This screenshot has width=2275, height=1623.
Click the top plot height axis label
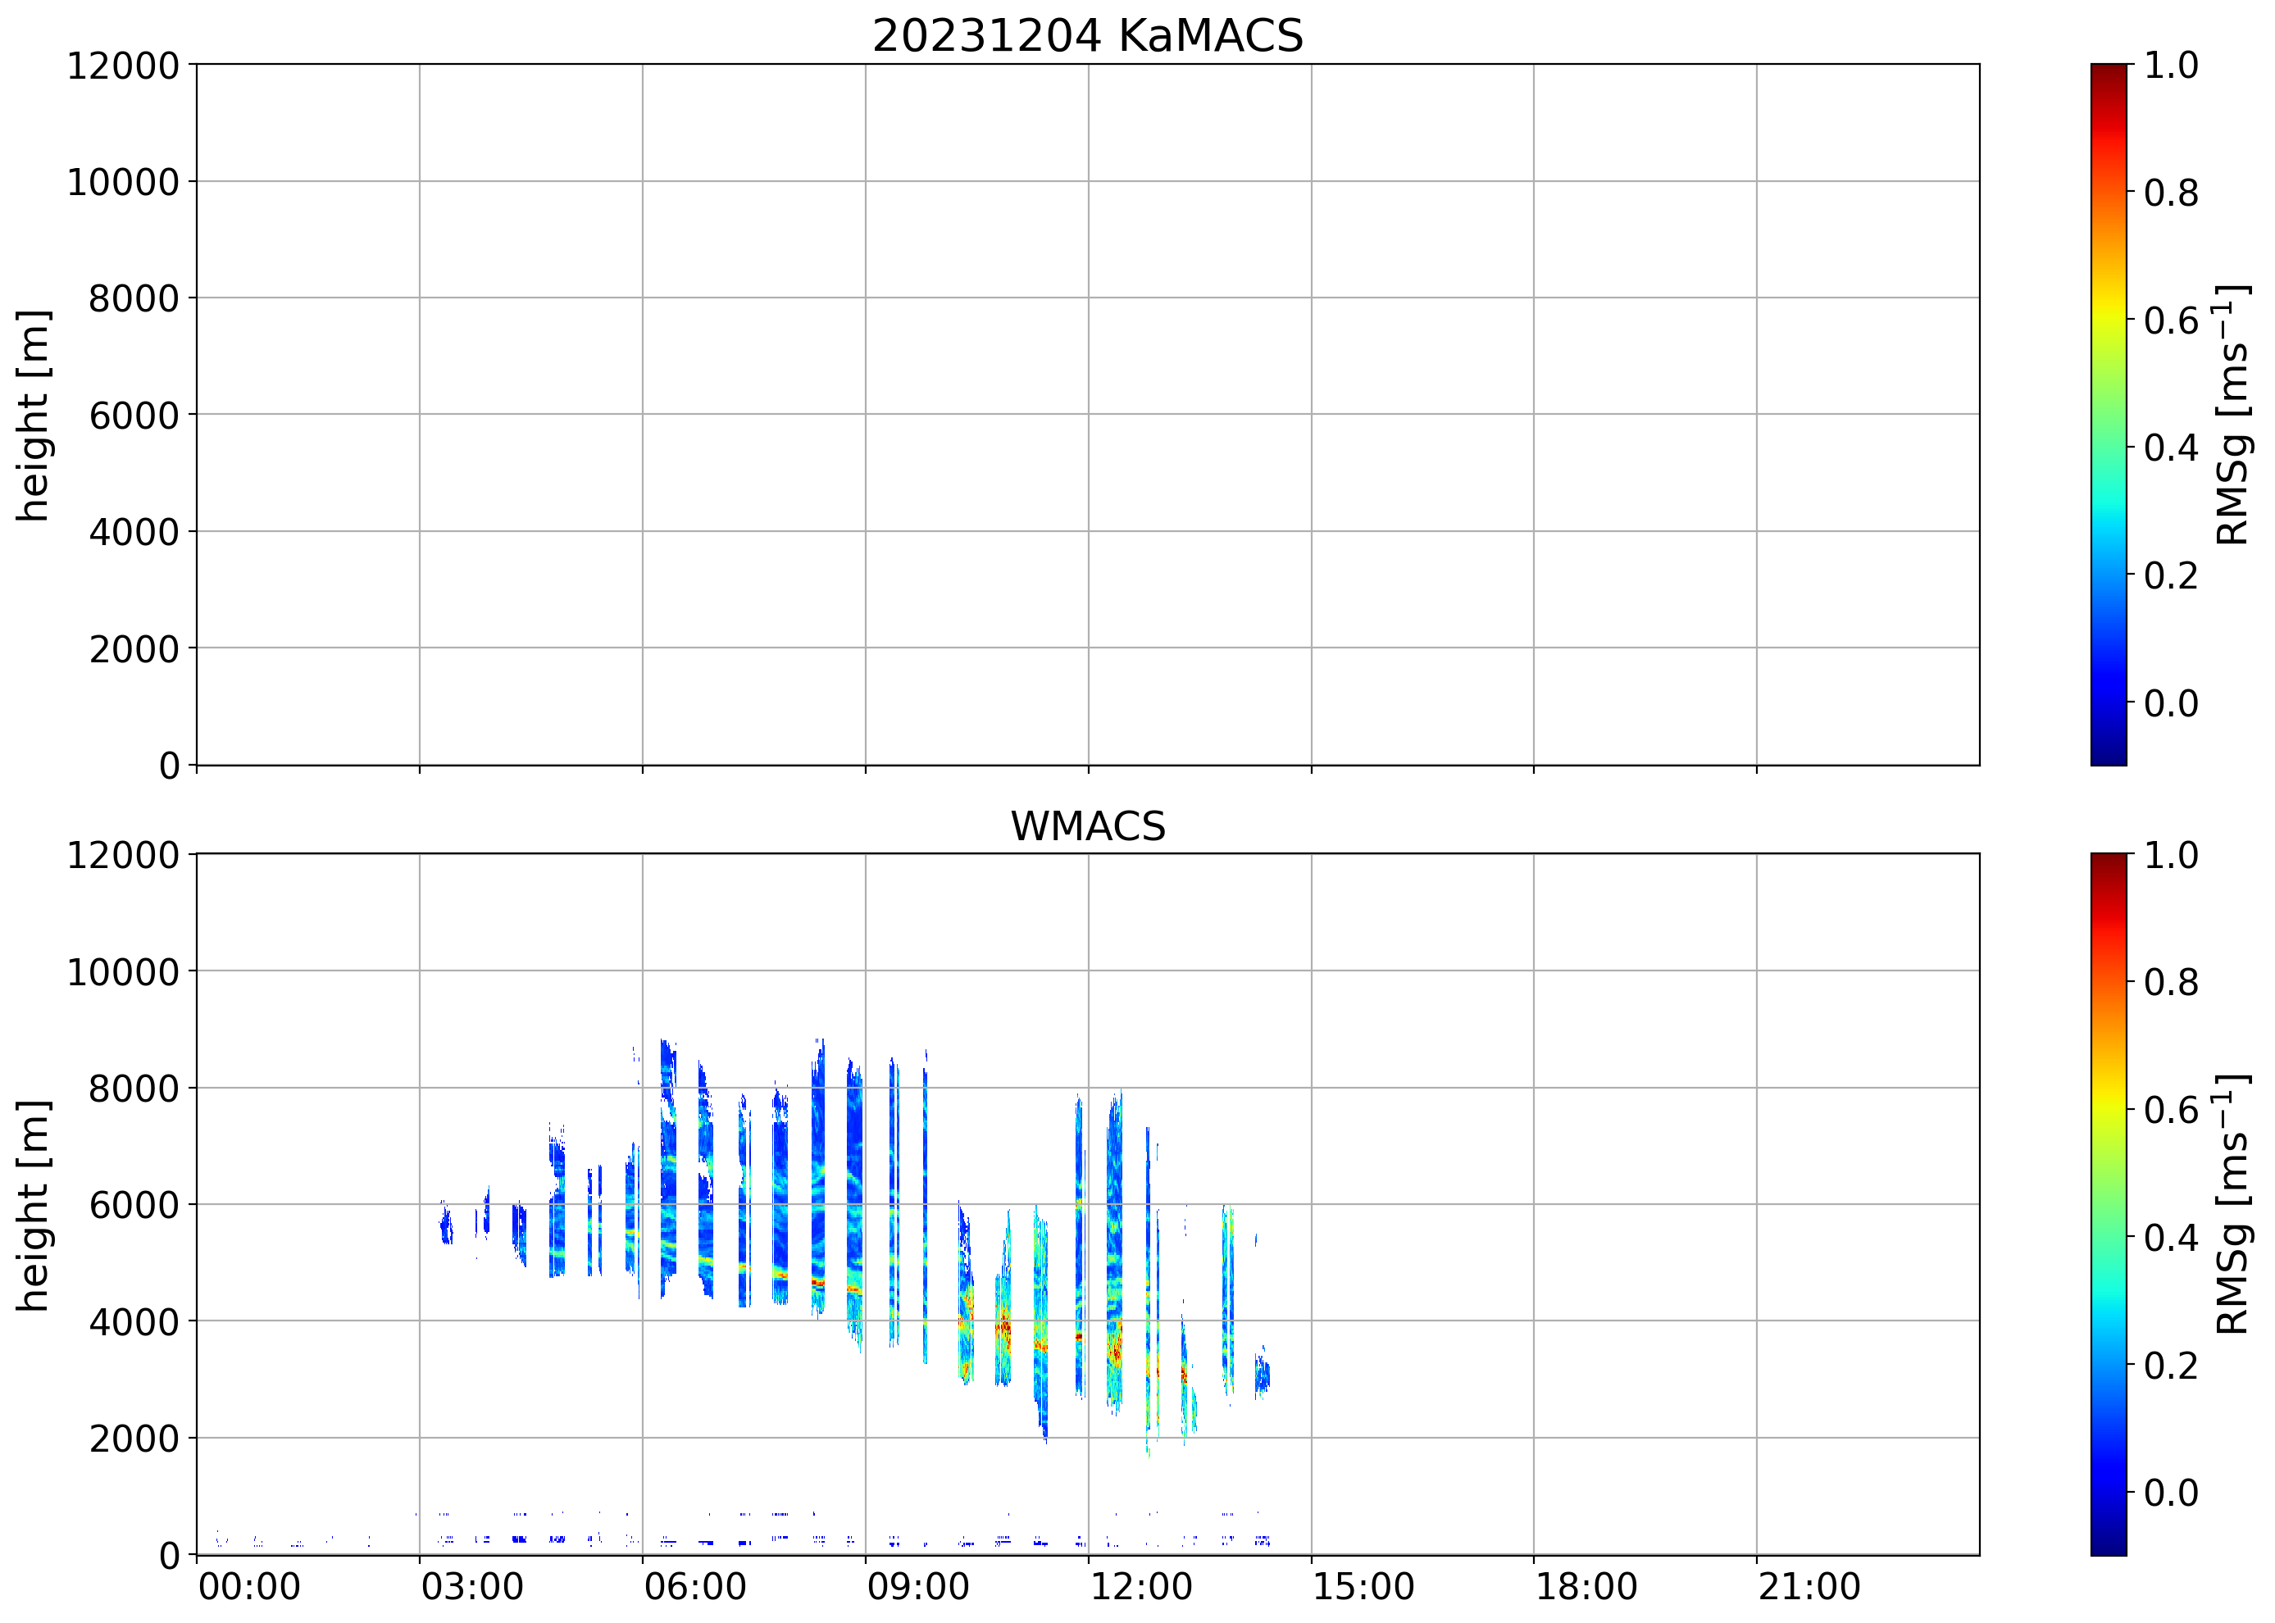coord(33,415)
